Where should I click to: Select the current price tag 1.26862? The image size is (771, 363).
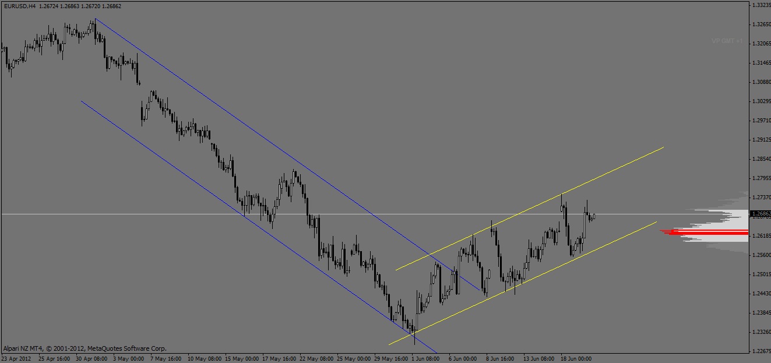[x=760, y=214]
